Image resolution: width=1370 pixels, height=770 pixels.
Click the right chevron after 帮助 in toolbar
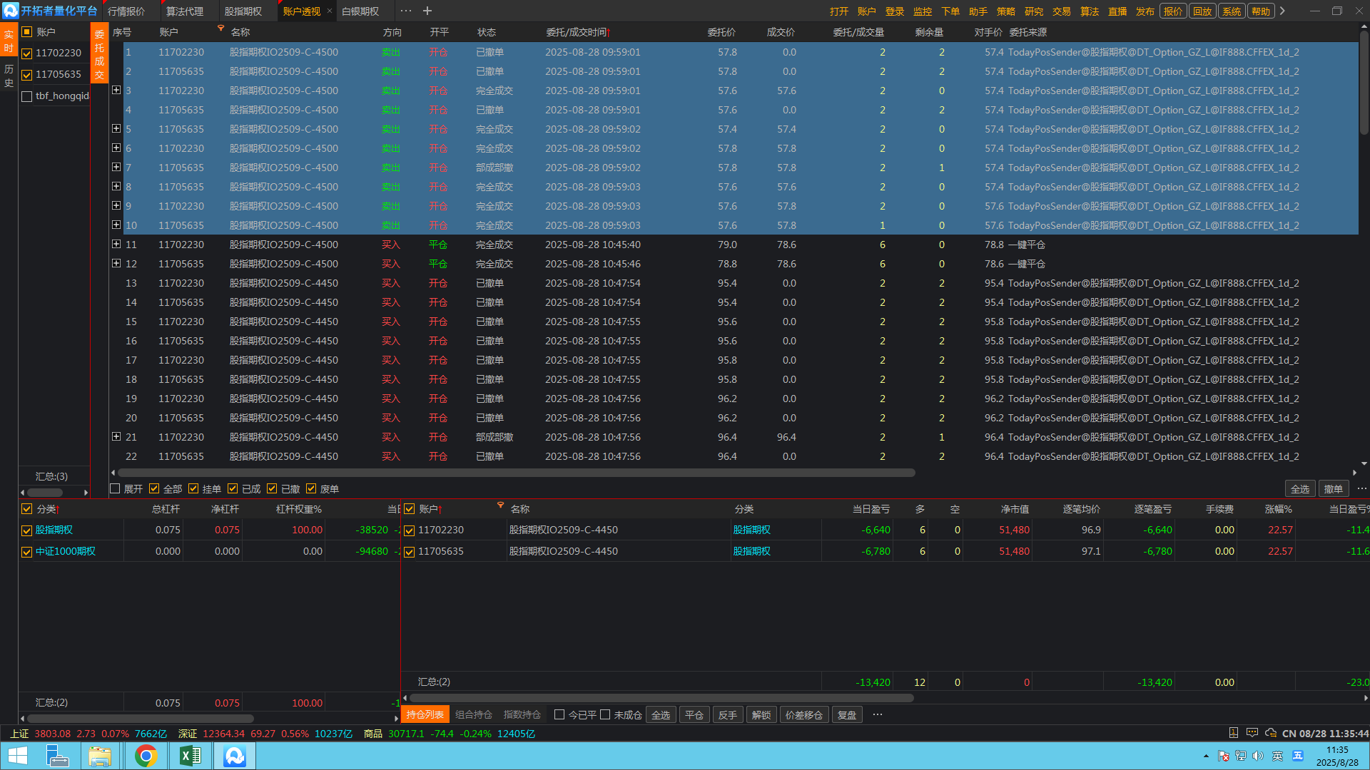click(1282, 11)
